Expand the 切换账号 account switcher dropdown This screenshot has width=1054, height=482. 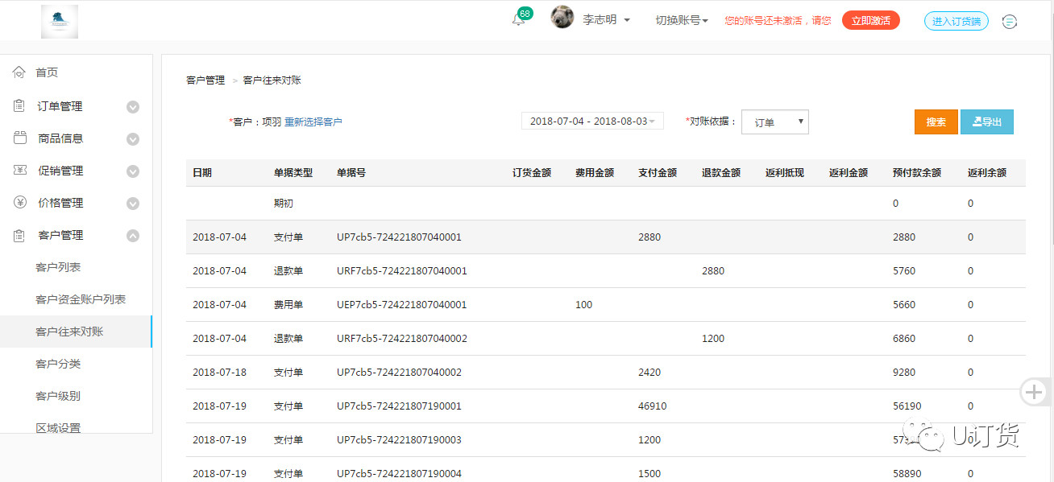point(679,20)
